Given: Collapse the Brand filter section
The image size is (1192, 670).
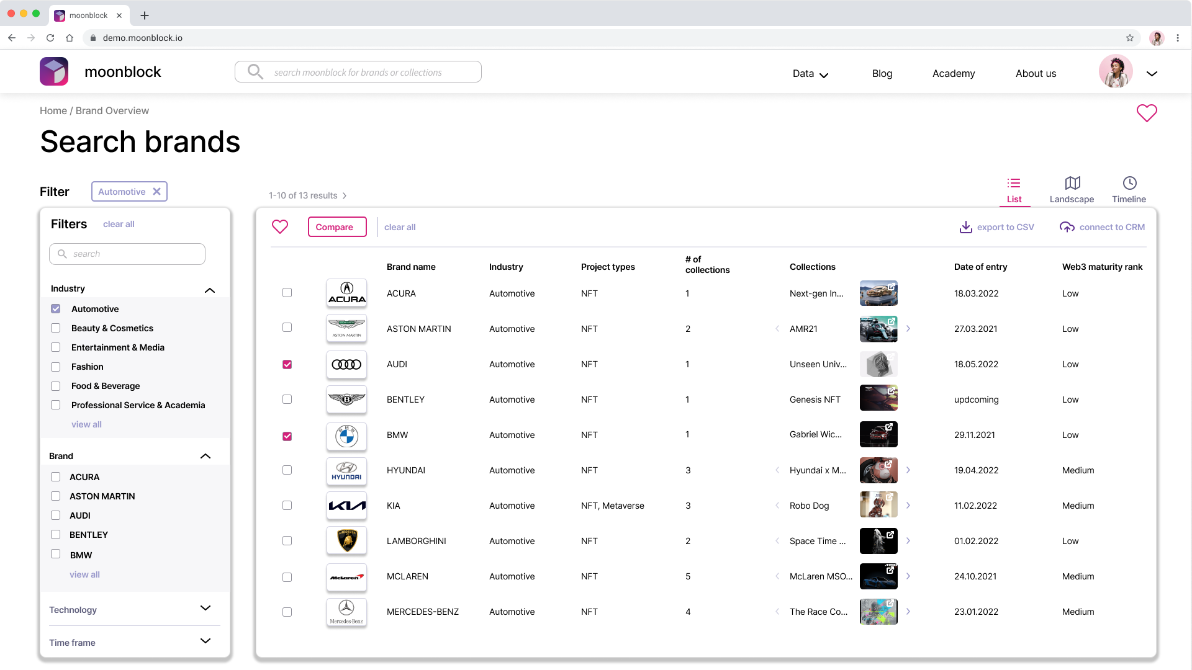Looking at the screenshot, I should click(x=205, y=456).
